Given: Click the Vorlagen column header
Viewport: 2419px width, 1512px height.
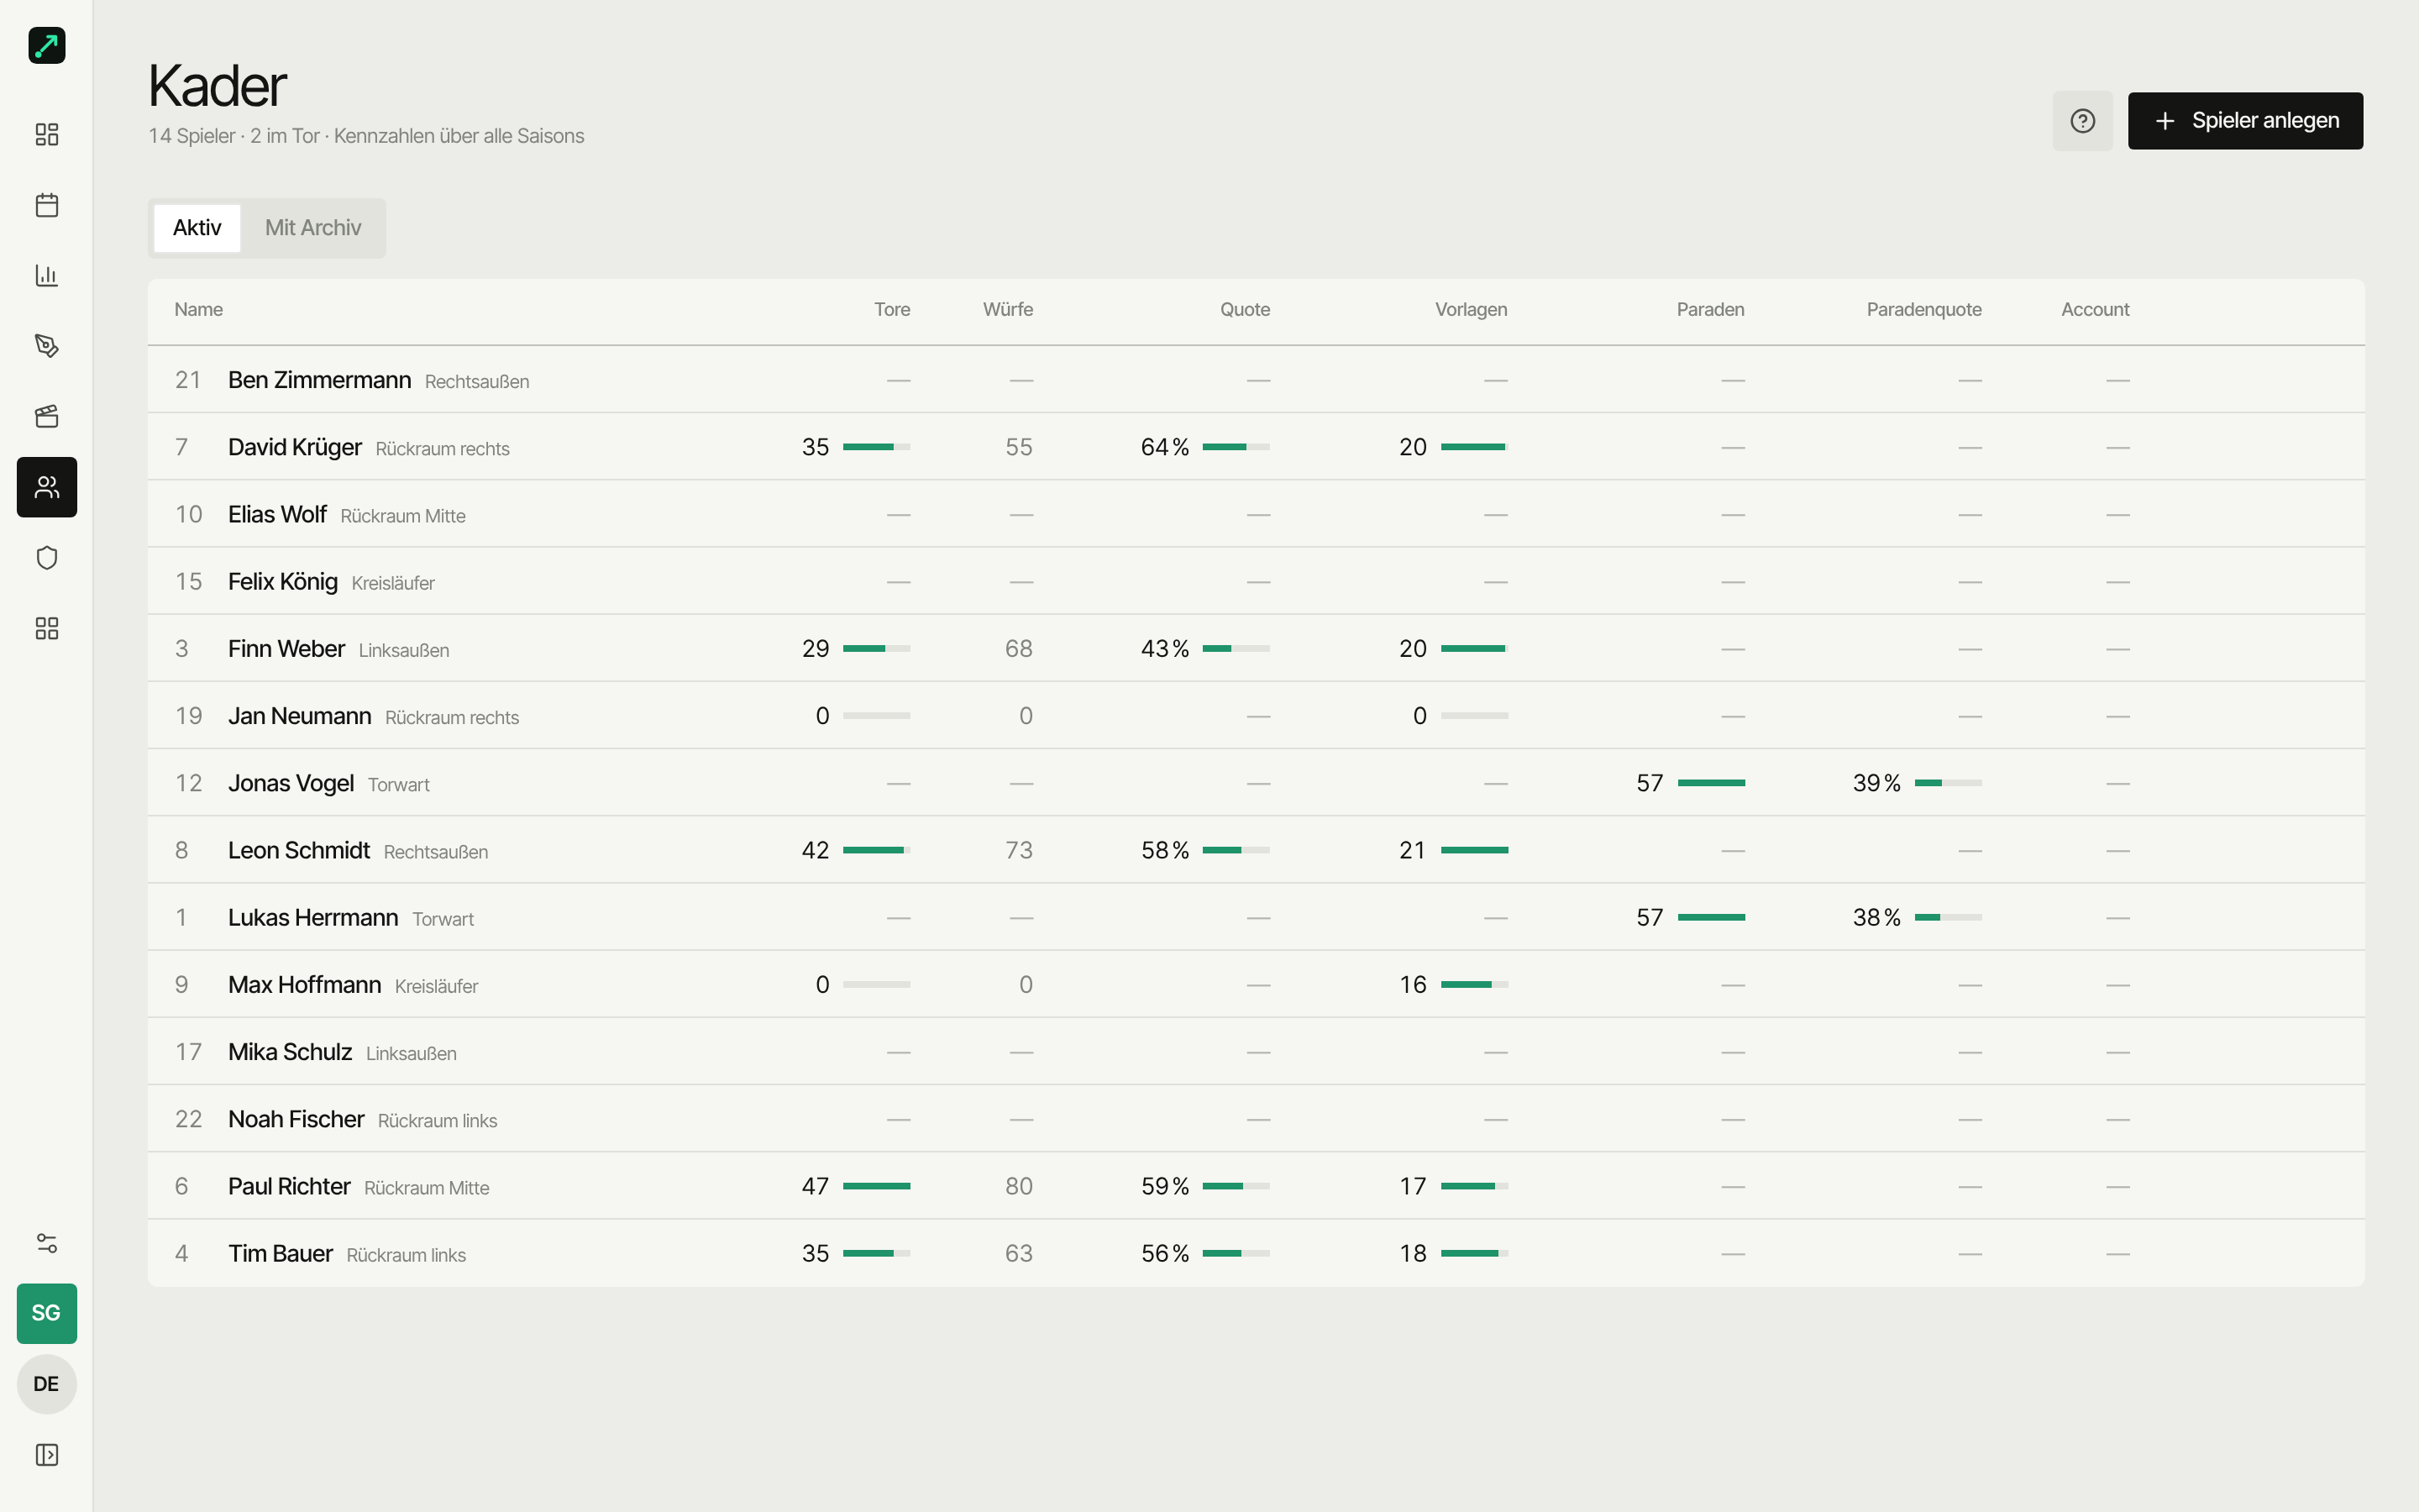Looking at the screenshot, I should pos(1471,310).
